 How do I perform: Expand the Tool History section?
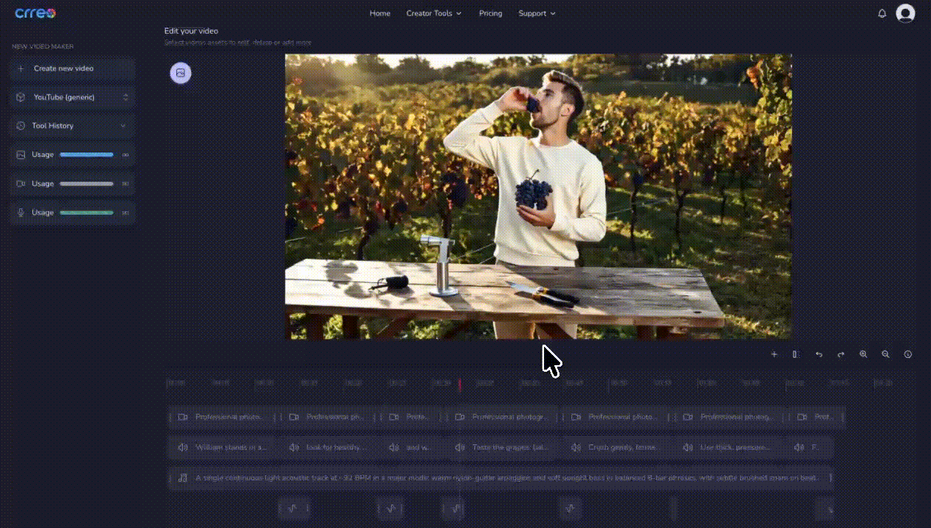pos(71,125)
